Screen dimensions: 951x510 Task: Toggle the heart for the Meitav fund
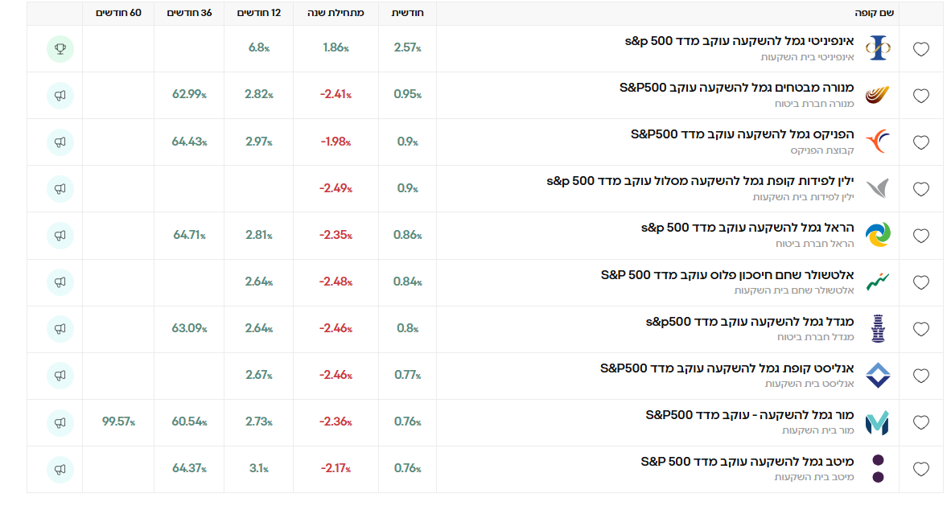[921, 469]
